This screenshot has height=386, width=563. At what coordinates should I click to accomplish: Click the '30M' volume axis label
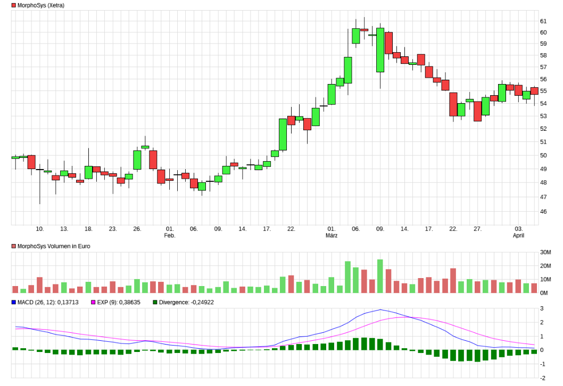pos(545,252)
